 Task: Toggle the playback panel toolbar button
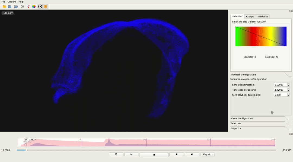tap(40, 7)
